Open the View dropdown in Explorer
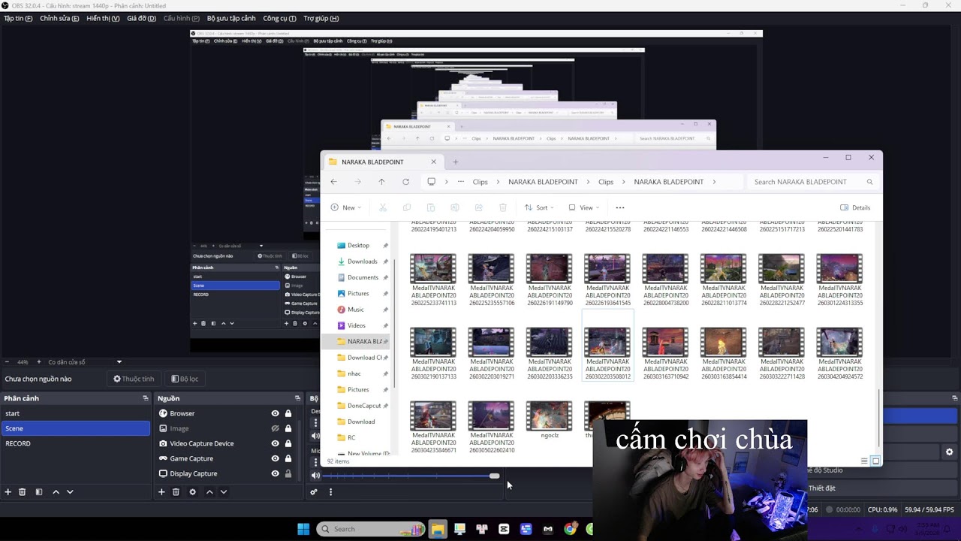The image size is (961, 541). point(584,207)
